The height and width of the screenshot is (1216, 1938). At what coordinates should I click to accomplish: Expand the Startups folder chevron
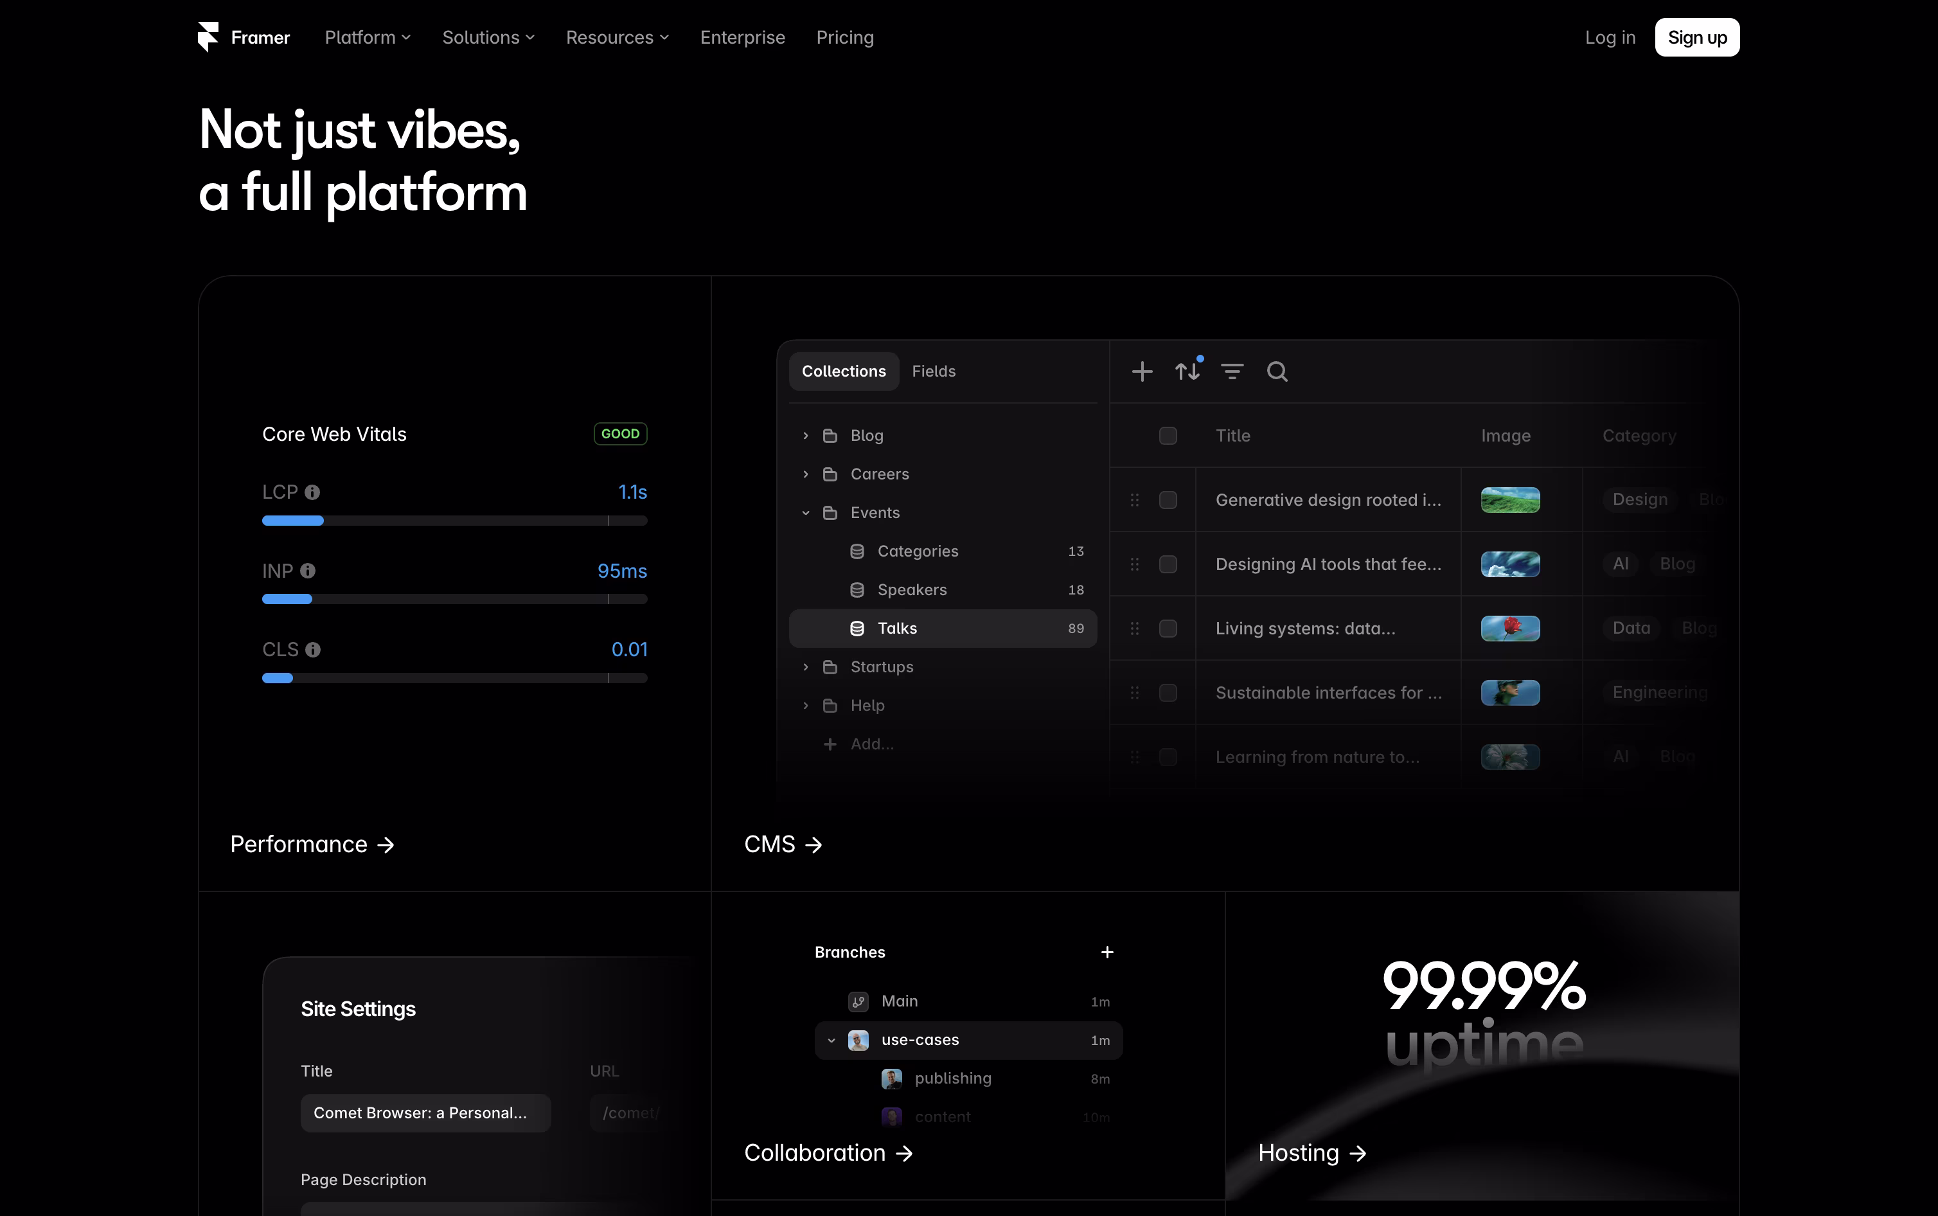pyautogui.click(x=805, y=666)
